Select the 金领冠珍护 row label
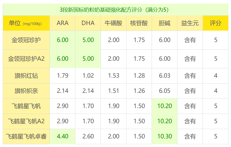231x147 pixels. coord(26,40)
